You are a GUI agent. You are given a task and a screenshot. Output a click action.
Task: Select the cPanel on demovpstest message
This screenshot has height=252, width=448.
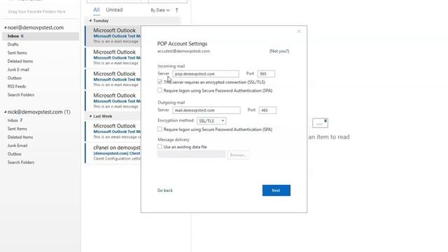coord(113,153)
